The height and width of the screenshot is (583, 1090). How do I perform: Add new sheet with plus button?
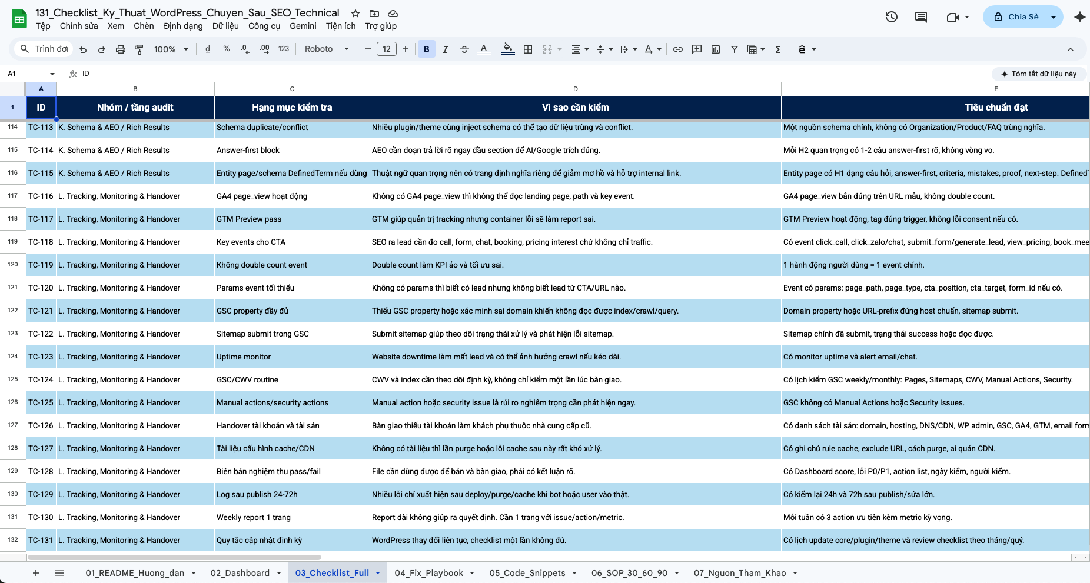click(36, 573)
